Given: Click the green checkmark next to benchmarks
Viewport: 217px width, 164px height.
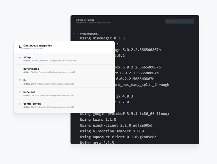Looking at the screenshot, I should pyautogui.click(x=20, y=69).
